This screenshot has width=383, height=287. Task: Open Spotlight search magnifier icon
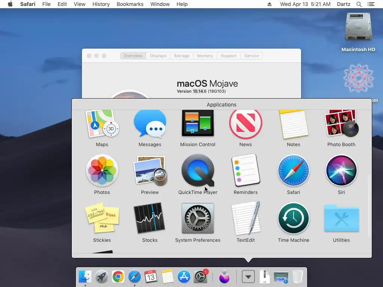(359, 4)
